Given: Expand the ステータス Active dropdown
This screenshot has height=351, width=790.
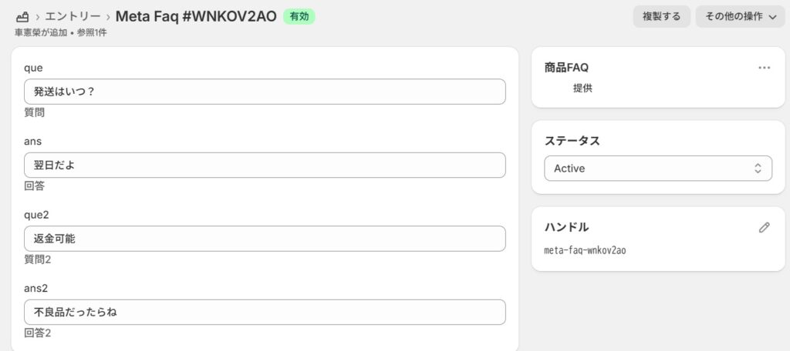Looking at the screenshot, I should 658,169.
